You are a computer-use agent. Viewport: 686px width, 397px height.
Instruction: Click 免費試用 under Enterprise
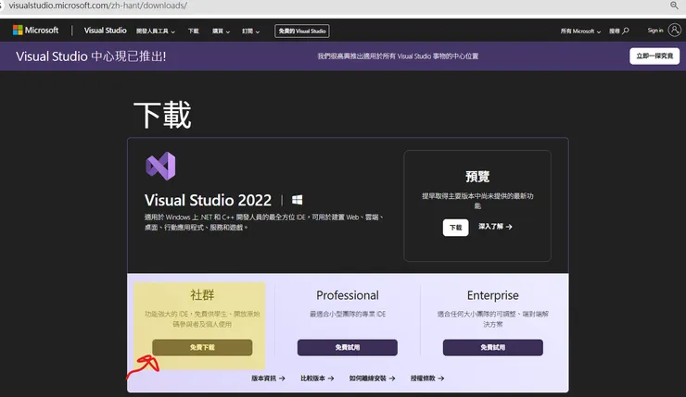(x=492, y=347)
